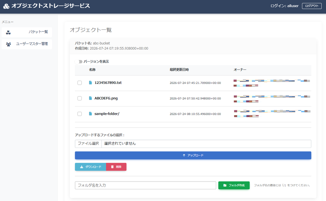
Task: Click the 選択されていません file field
Action: click(x=206, y=143)
